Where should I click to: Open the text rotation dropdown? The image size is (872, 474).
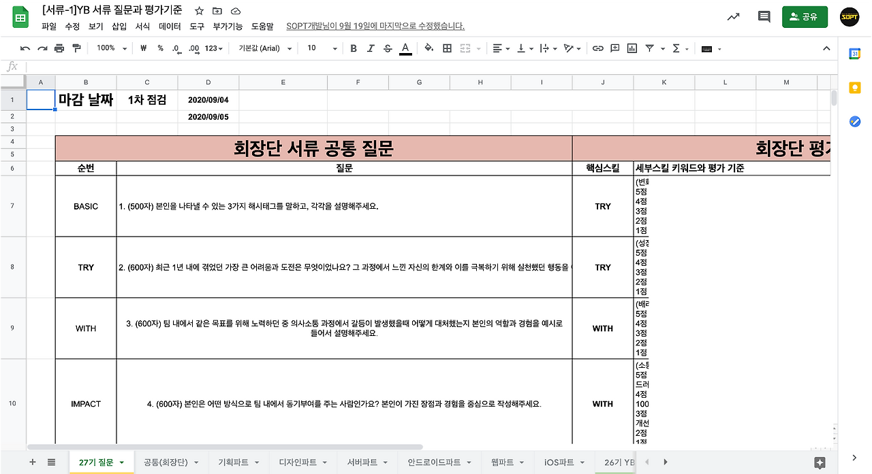[x=572, y=48]
